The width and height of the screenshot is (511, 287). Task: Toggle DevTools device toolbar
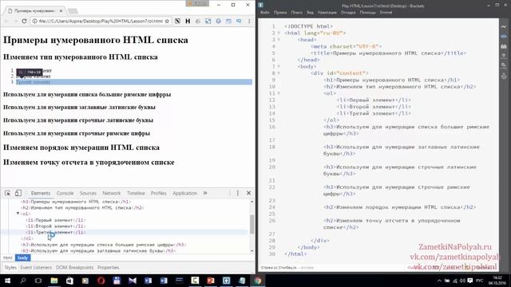pyautogui.click(x=18, y=193)
